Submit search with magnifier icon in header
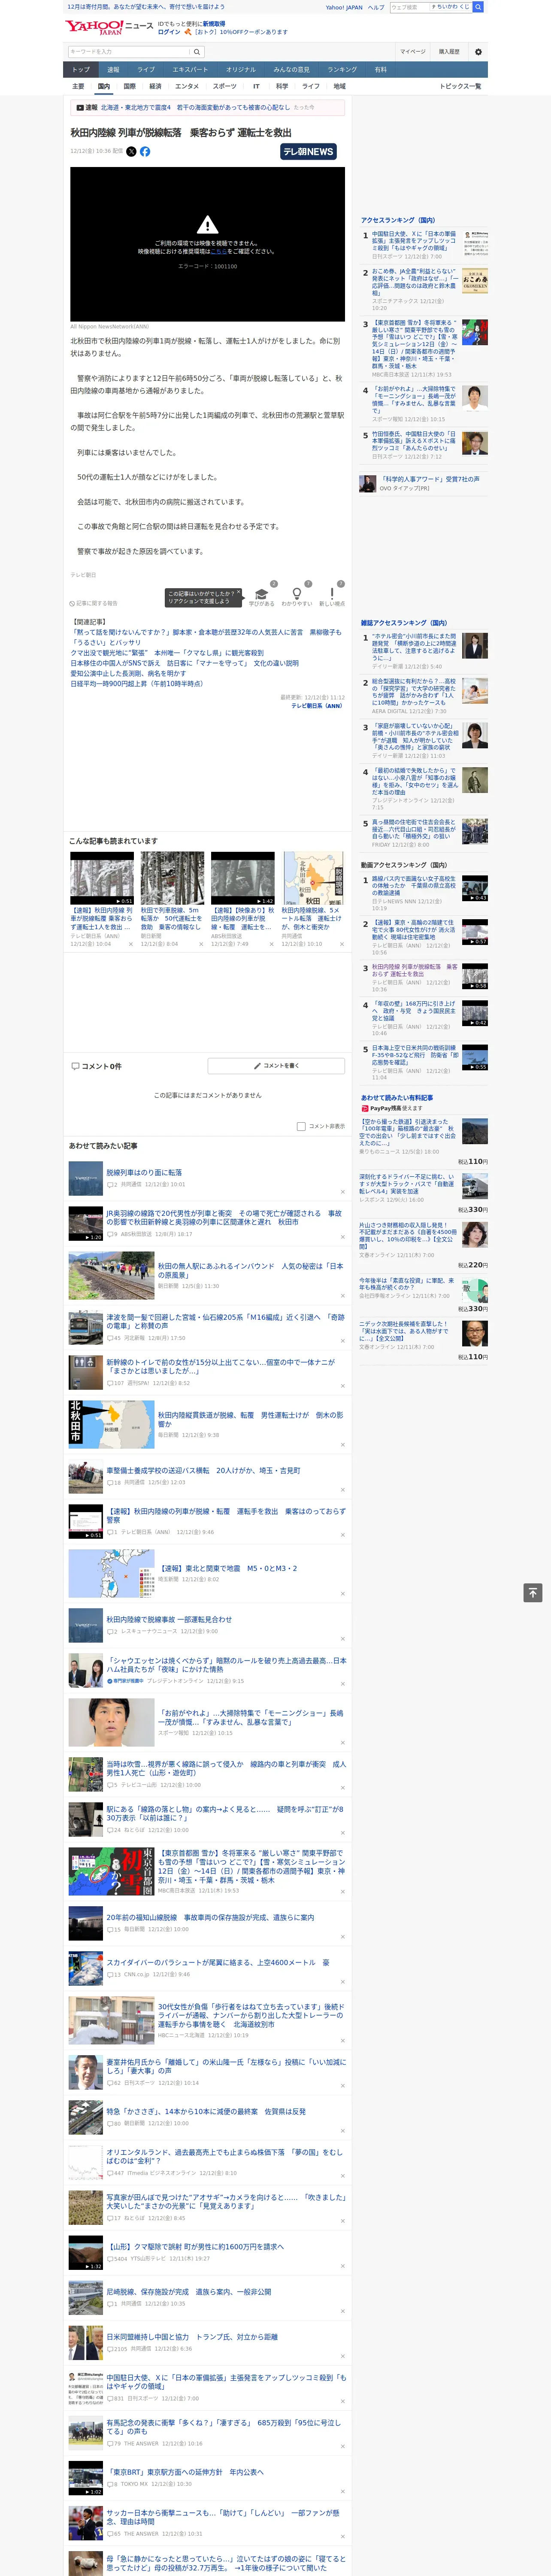 coord(197,52)
